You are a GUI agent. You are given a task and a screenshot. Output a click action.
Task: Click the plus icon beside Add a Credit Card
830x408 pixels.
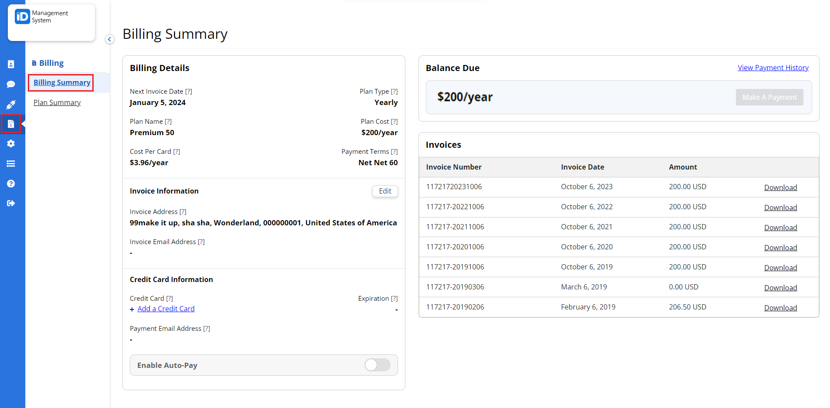click(132, 309)
